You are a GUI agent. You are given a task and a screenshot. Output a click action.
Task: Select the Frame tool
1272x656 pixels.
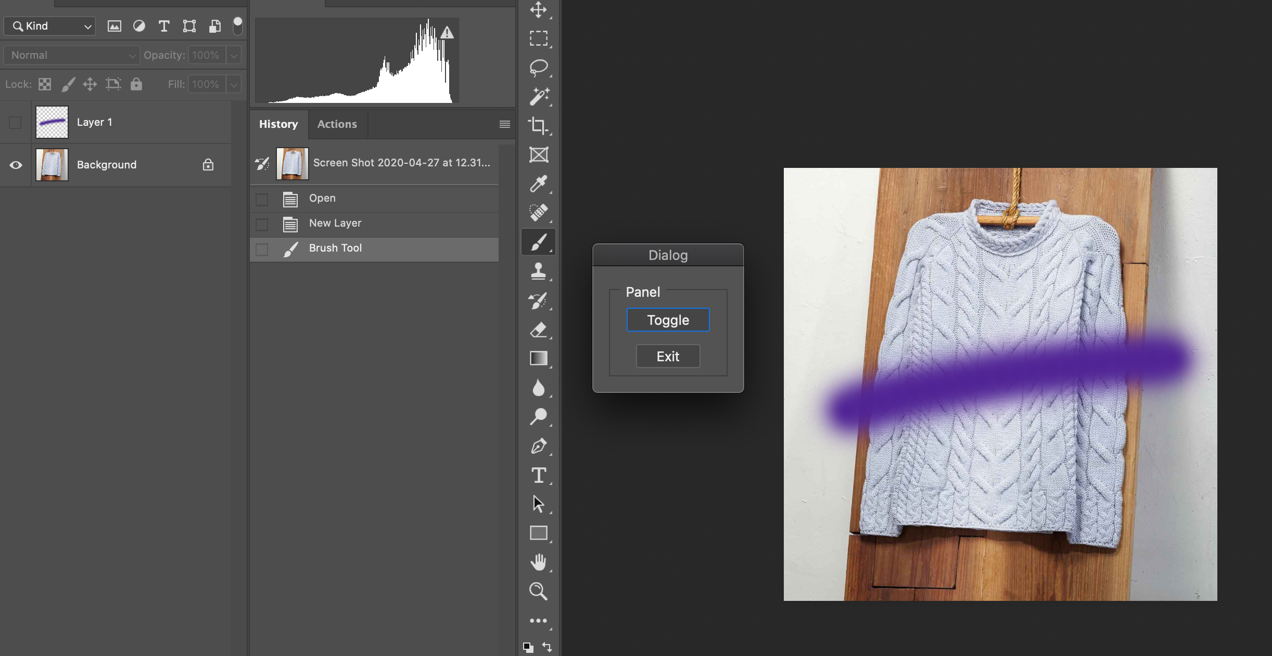pos(538,155)
